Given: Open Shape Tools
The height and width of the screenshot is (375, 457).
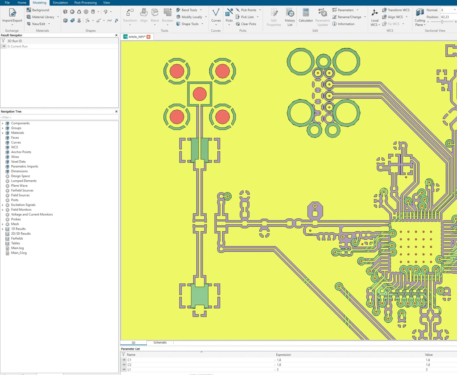Looking at the screenshot, I should point(187,24).
